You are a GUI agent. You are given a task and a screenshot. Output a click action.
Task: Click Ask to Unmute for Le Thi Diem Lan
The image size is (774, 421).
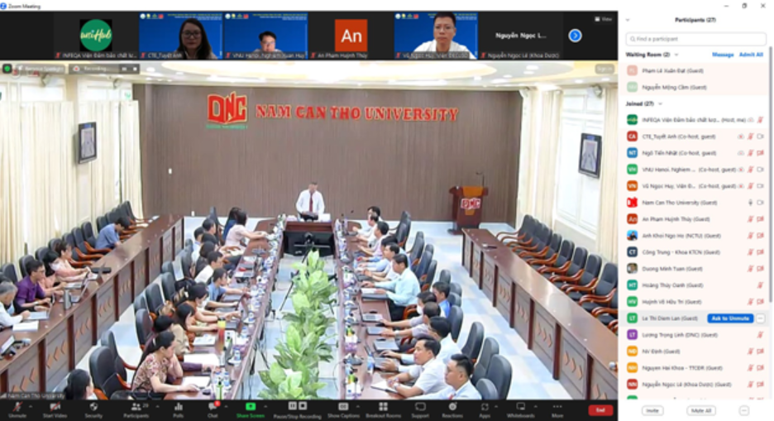click(730, 318)
